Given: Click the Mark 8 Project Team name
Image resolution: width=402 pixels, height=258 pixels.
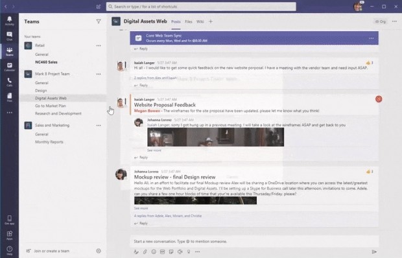Looking at the screenshot, I should click(x=53, y=74).
